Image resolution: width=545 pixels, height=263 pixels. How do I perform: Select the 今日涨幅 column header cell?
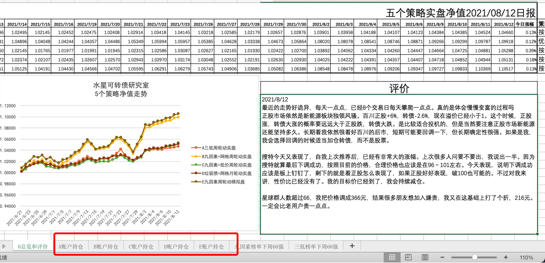[525, 24]
